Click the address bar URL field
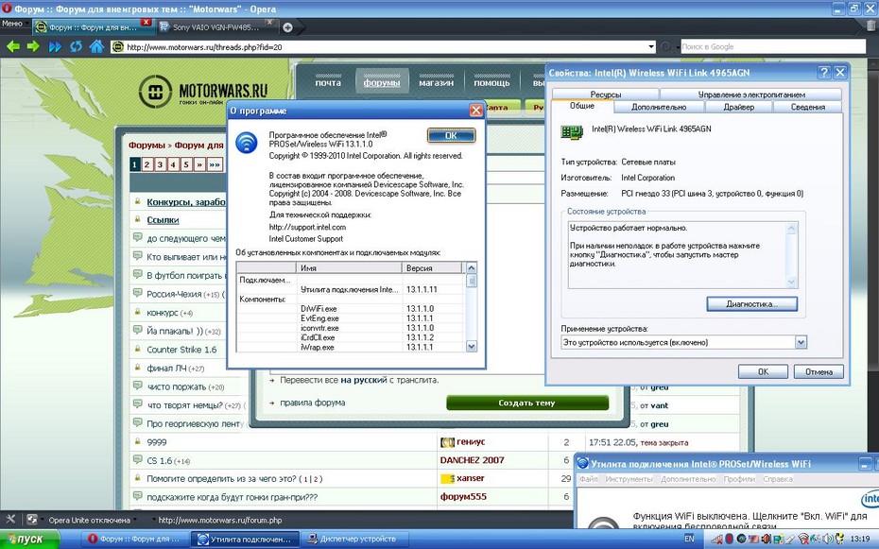 381,47
